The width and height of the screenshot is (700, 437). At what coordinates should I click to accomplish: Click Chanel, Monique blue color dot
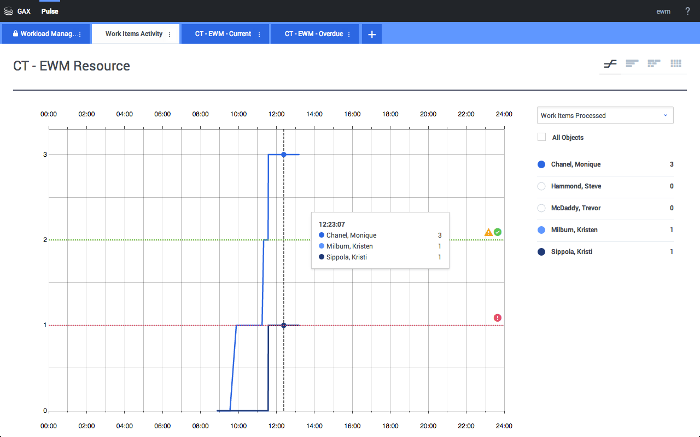pyautogui.click(x=542, y=164)
